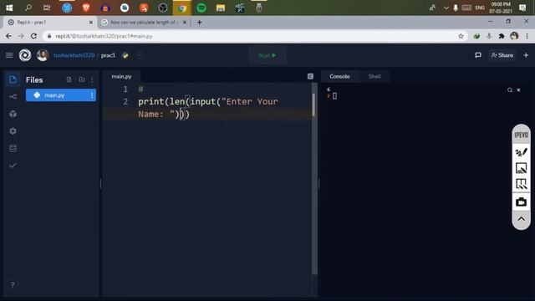
Task: Open Spotify from the taskbar
Action: [201, 8]
